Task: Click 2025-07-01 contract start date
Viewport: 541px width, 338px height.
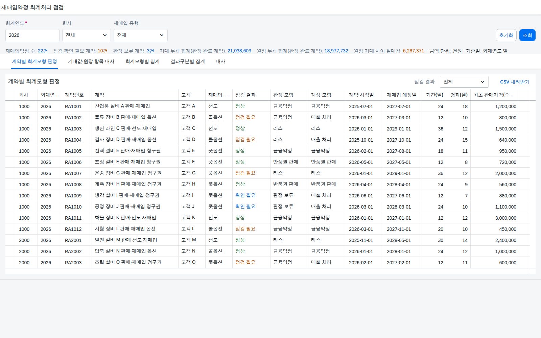Action: coord(361,106)
